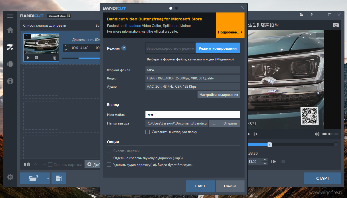Clear clip list with the list-trash icon
The width and height of the screenshot is (347, 198).
point(27,165)
